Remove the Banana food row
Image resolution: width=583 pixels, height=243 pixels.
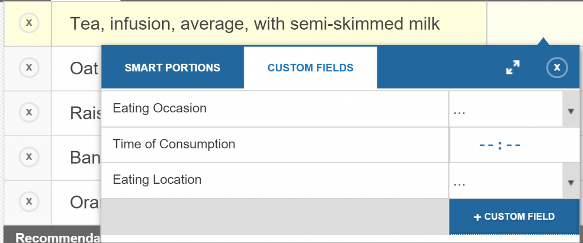click(29, 157)
